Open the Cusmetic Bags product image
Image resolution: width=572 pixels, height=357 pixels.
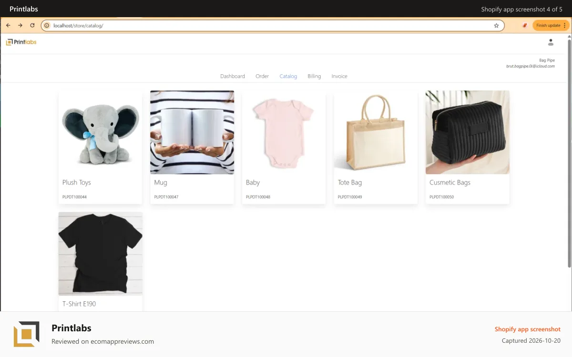pos(468,132)
